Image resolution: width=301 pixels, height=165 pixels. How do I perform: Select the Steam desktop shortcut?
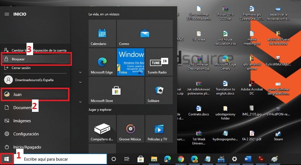[x=278, y=136]
